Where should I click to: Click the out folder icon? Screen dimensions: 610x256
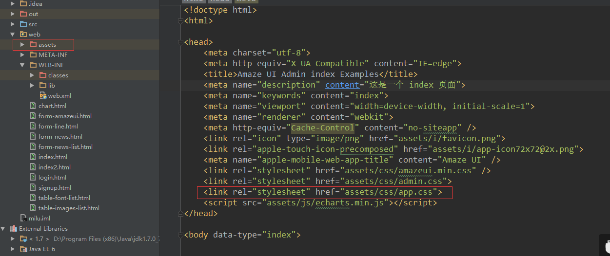click(23, 14)
